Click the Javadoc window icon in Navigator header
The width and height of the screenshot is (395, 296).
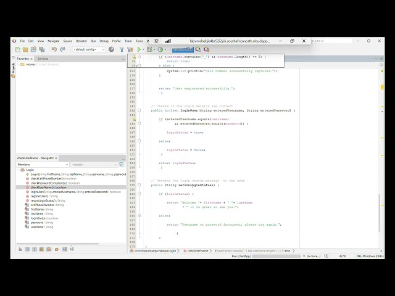click(x=122, y=165)
